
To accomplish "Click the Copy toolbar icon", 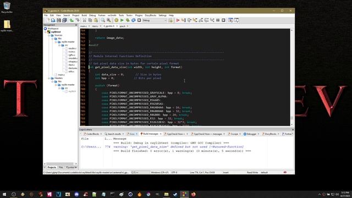I will 90,20.
